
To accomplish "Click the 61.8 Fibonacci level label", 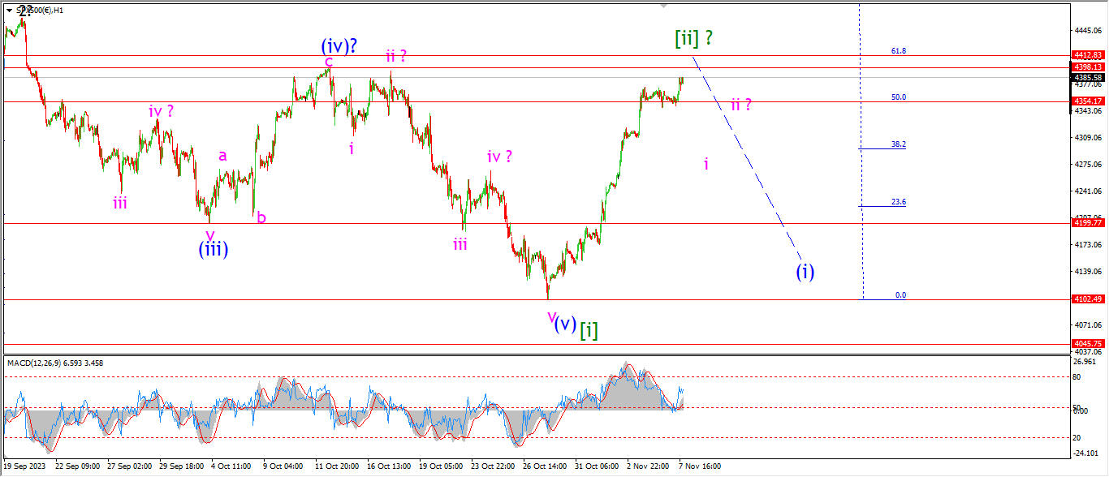I will tap(898, 50).
